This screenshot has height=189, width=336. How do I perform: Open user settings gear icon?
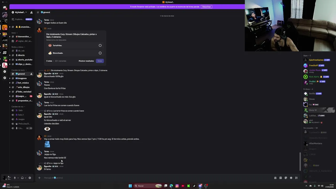(x=30, y=178)
